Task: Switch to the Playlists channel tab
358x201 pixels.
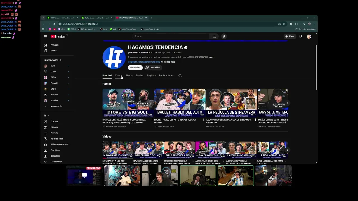Action: 151,75
